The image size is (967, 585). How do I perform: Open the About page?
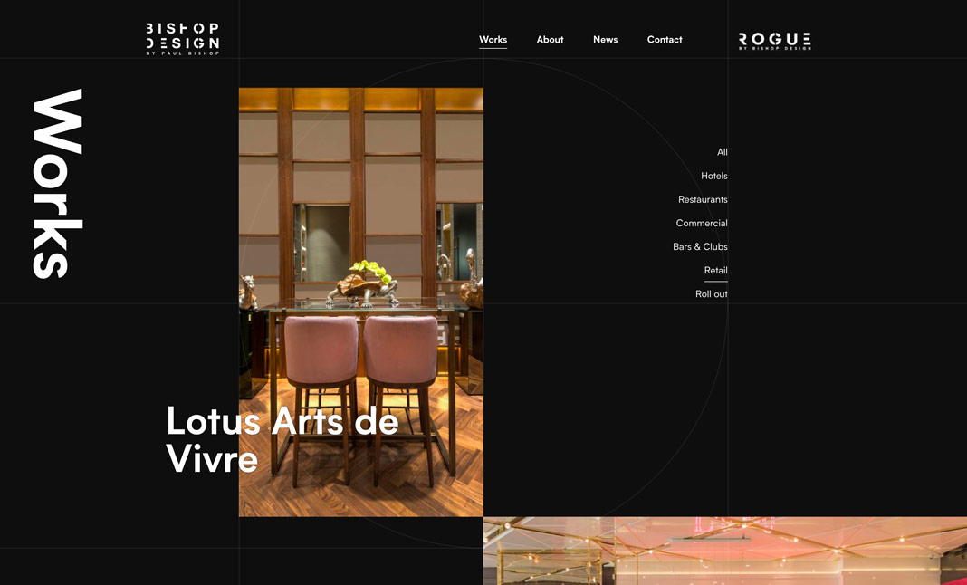point(550,39)
